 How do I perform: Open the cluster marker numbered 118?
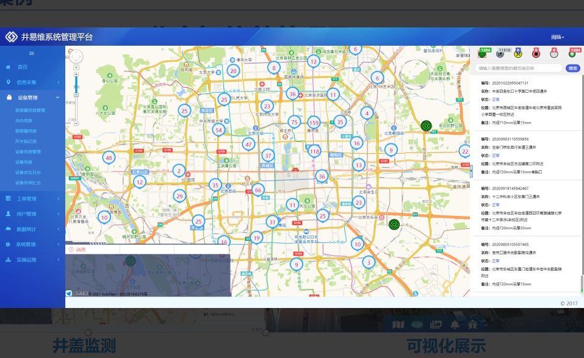[x=314, y=151]
